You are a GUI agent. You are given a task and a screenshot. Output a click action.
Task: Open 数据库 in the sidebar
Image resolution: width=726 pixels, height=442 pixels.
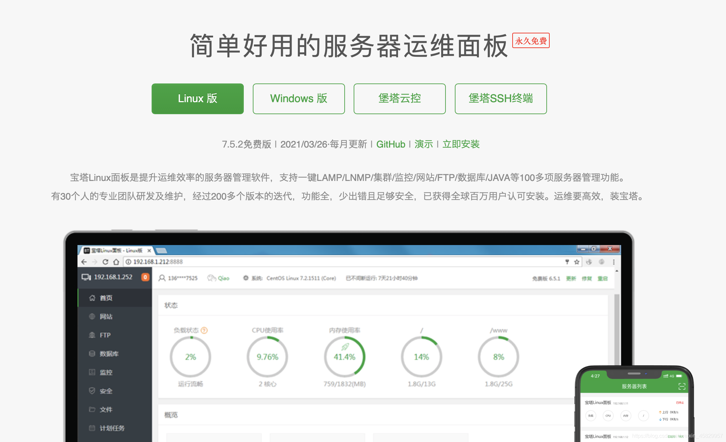point(115,354)
